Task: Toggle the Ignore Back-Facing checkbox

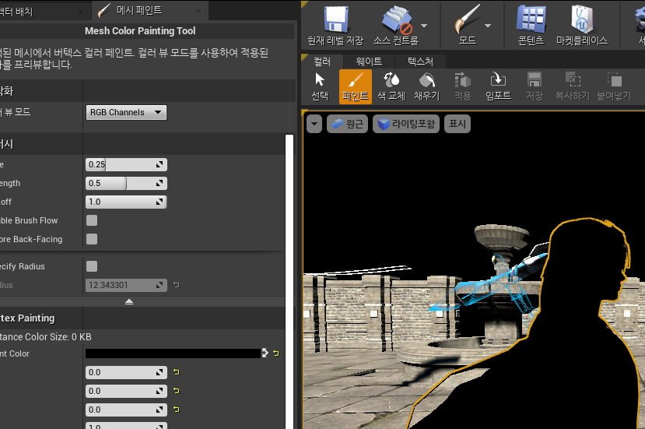Action: [x=92, y=239]
